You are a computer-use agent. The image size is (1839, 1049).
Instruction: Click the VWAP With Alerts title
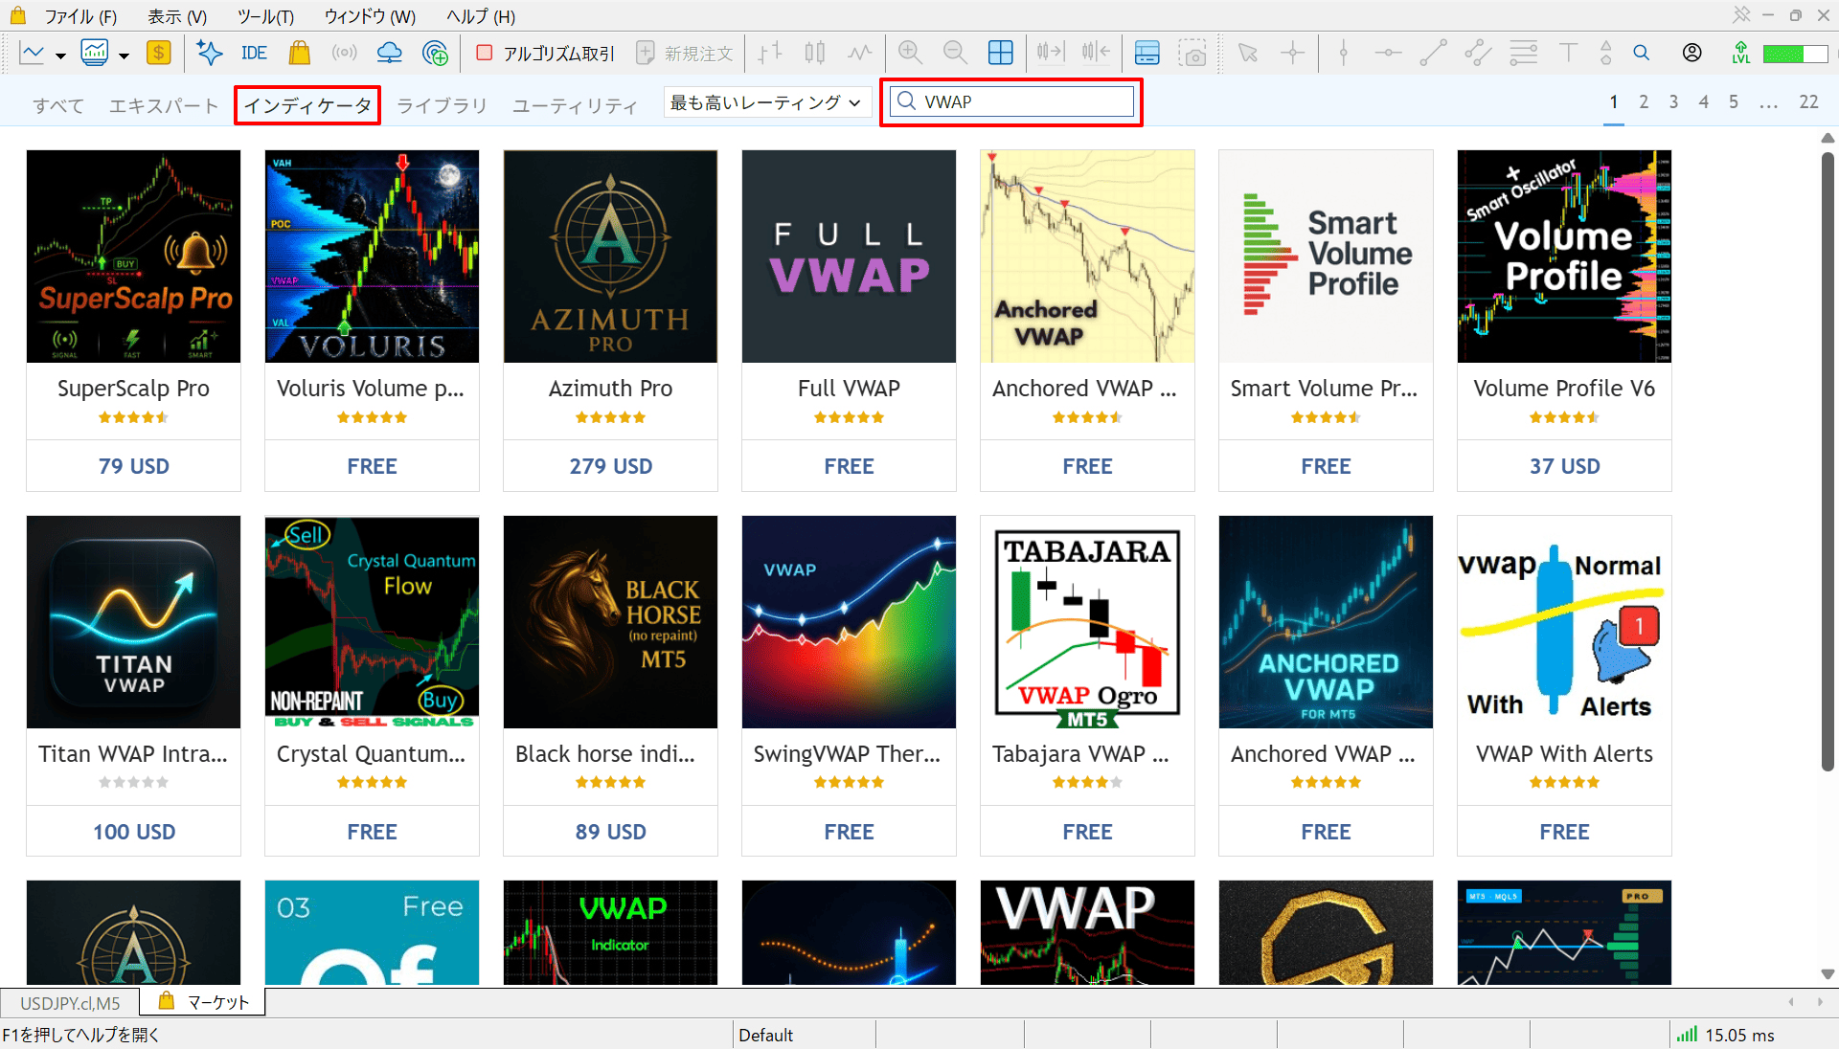(x=1564, y=754)
